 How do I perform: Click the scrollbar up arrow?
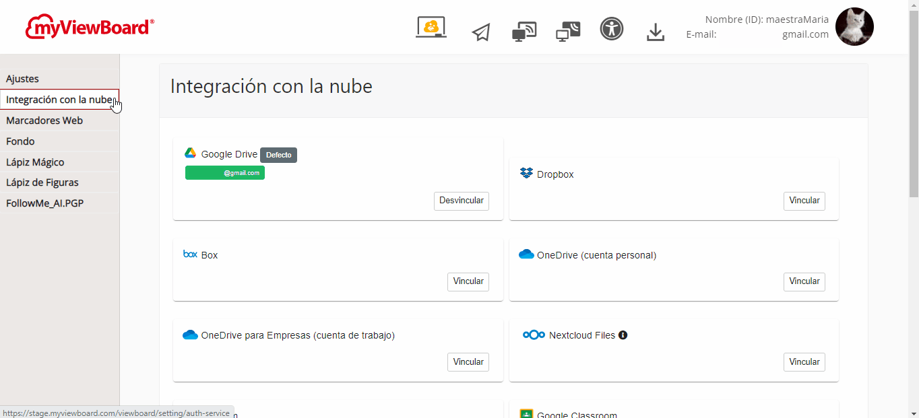(914, 5)
